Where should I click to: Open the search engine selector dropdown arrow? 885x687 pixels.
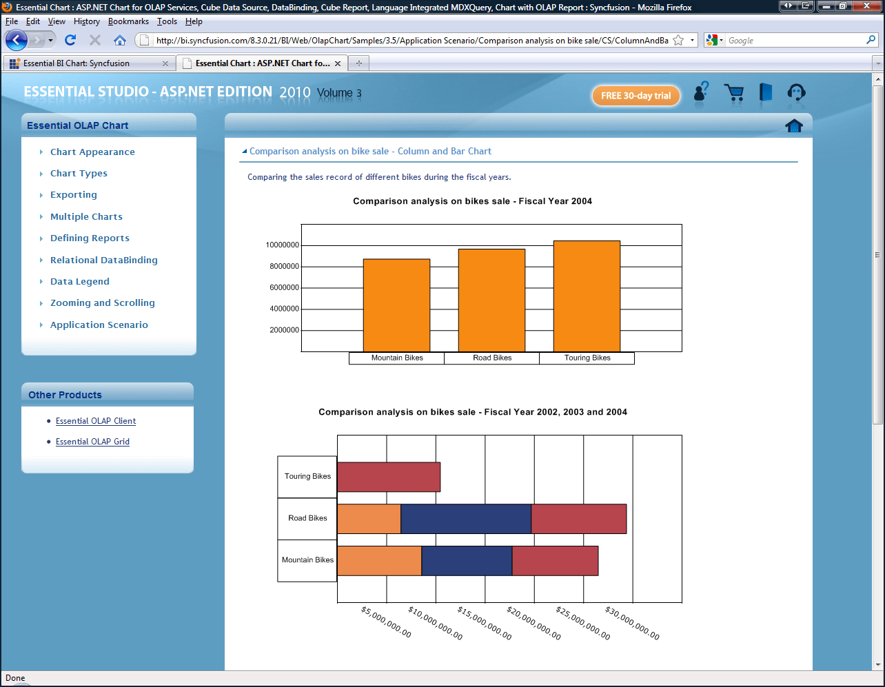point(722,40)
